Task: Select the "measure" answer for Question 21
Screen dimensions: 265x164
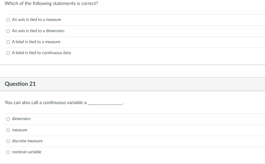Action: (8, 130)
